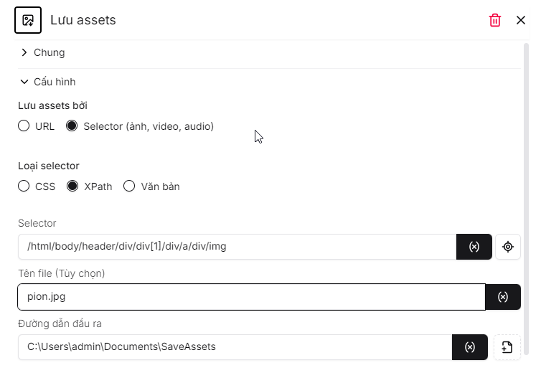Screen dimensions: 541x373
Task: Choose CSS selector type
Action: pyautogui.click(x=24, y=186)
